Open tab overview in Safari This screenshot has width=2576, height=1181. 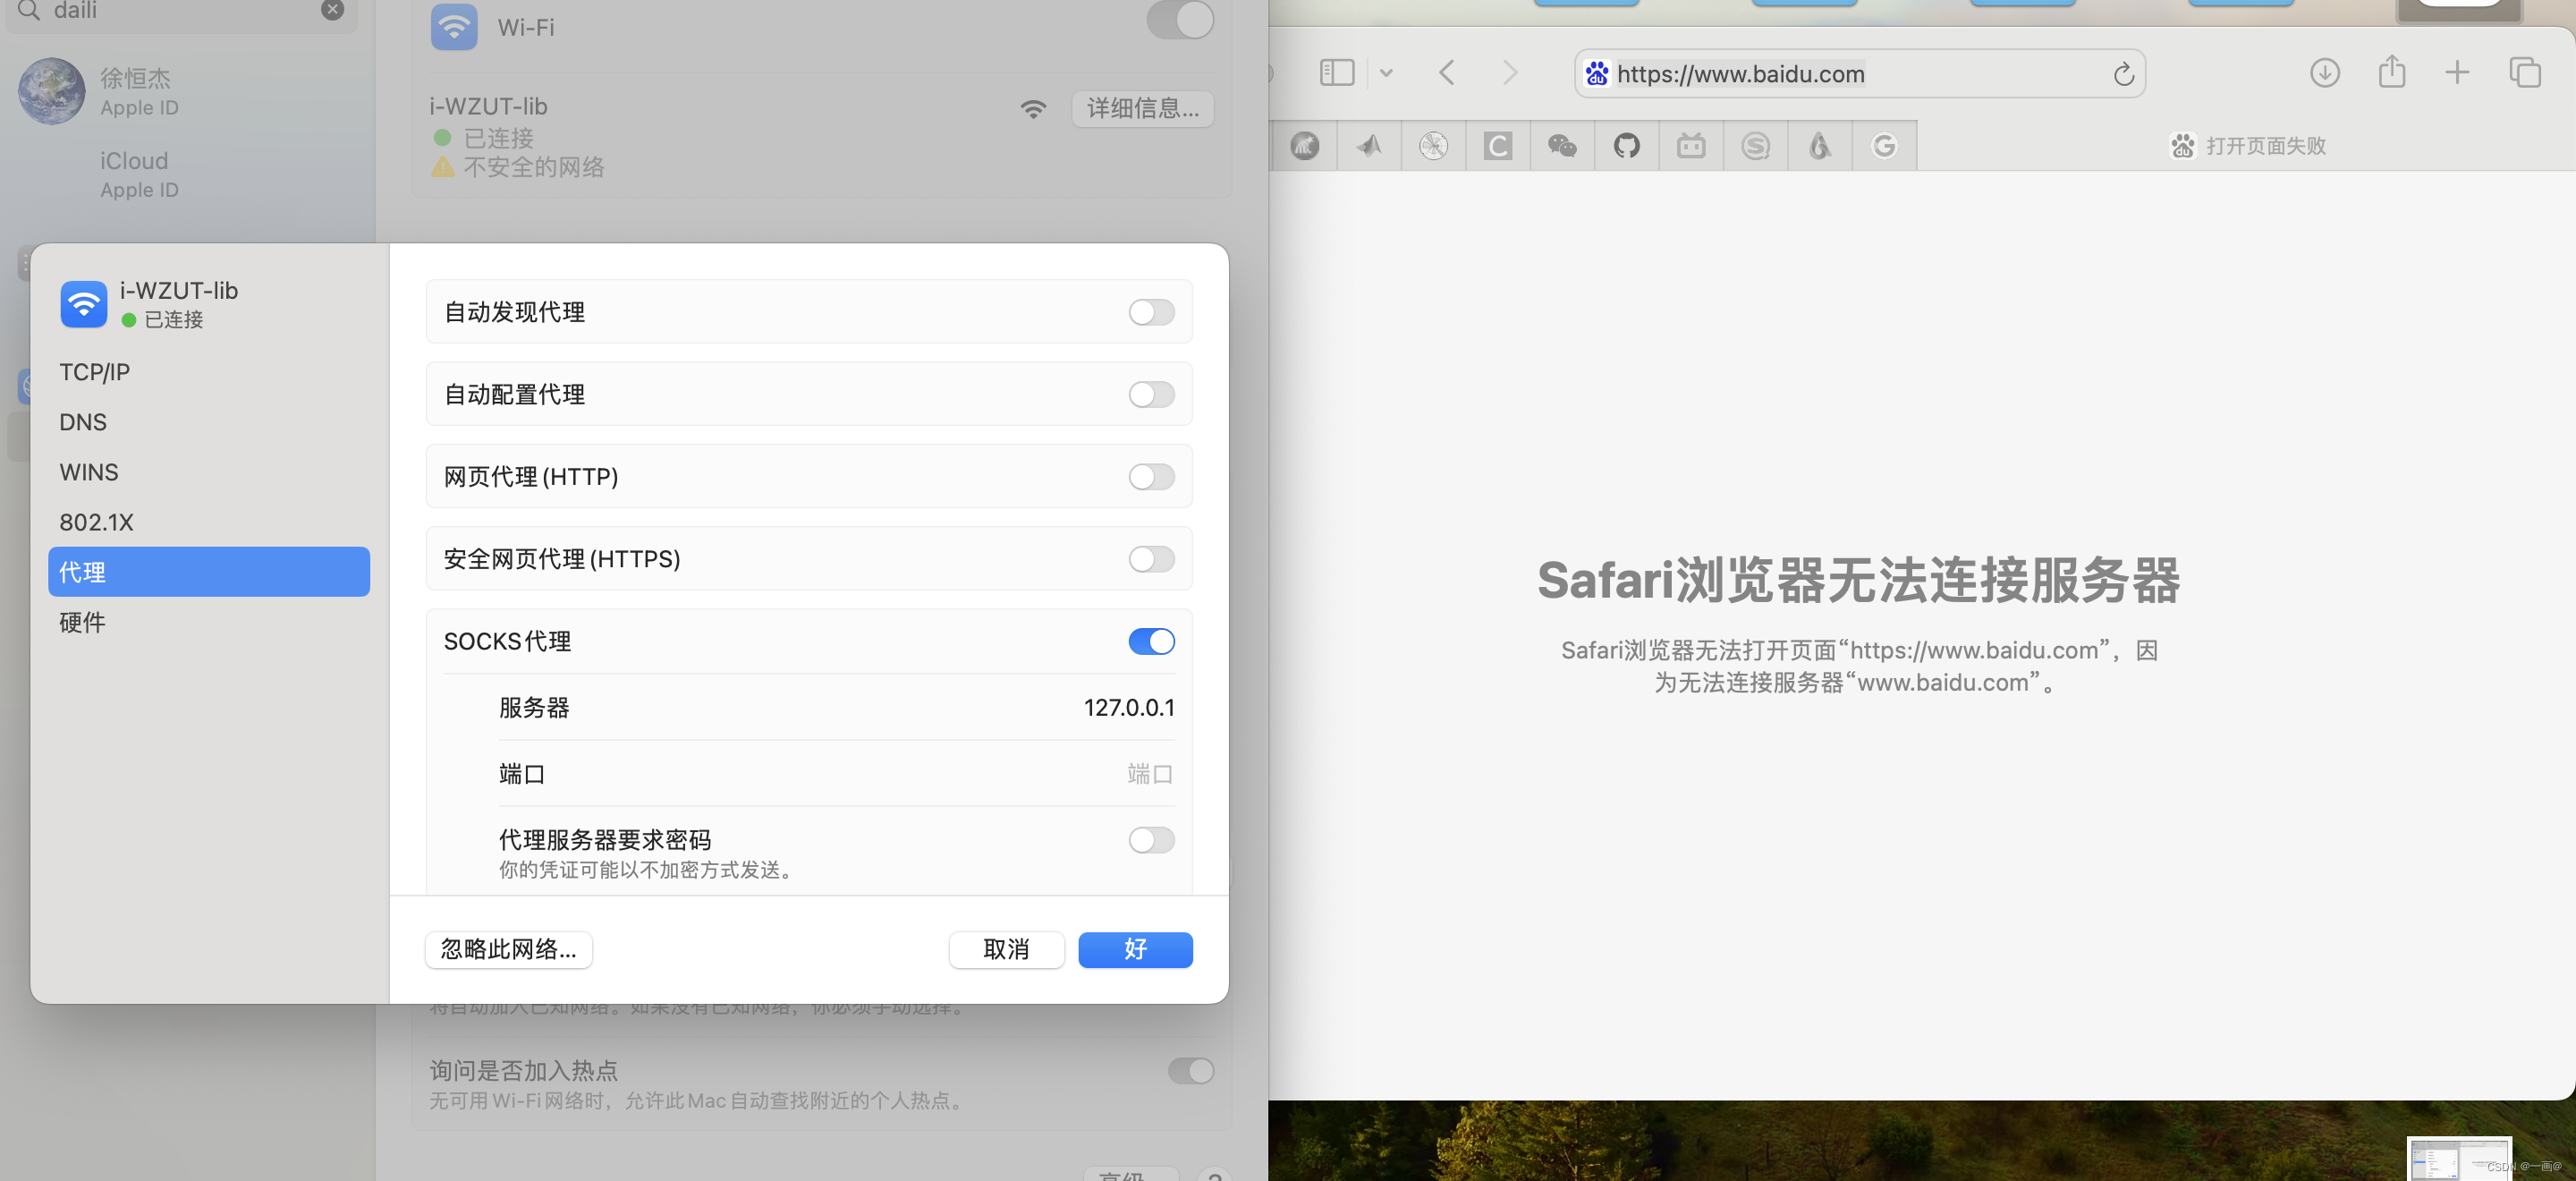click(x=2524, y=72)
